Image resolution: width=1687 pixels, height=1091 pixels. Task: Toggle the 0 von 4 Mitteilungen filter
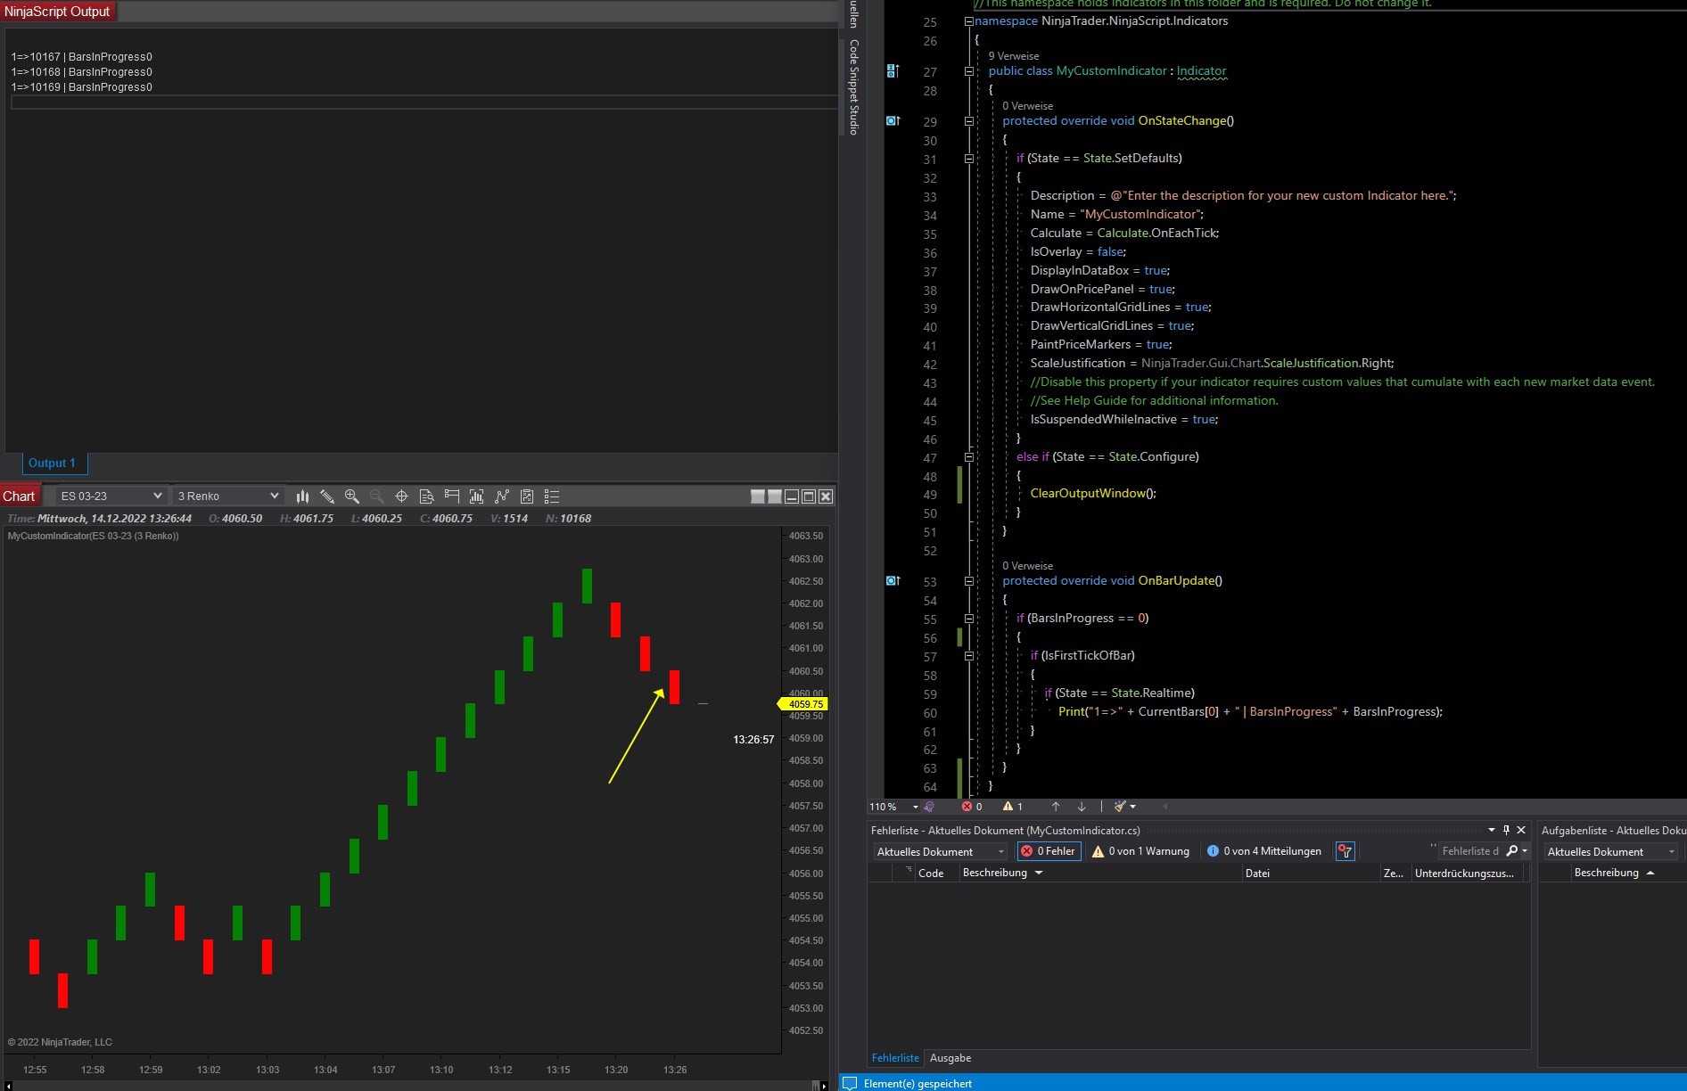coord(1263,851)
